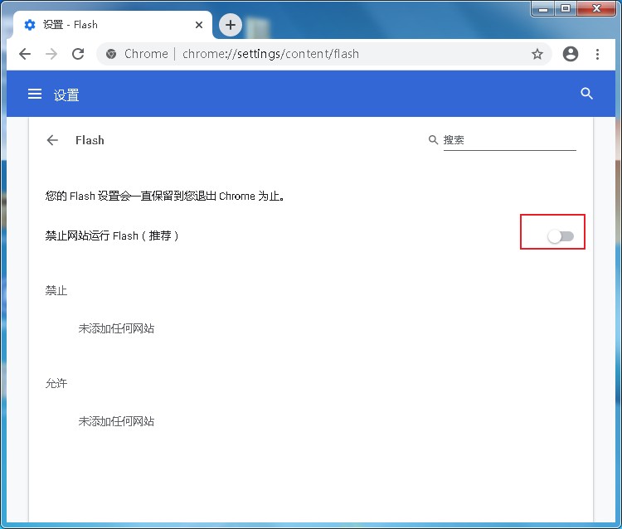Open settings hamburger menu
The height and width of the screenshot is (529, 622).
(x=35, y=95)
